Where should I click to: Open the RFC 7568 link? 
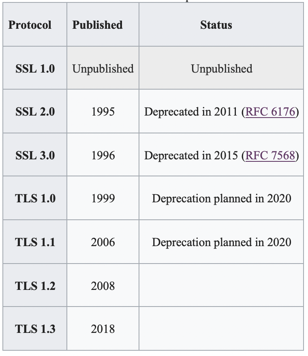(270, 155)
